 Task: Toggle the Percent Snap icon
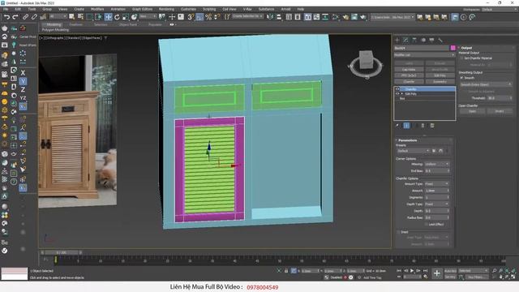pyautogui.click(x=208, y=17)
